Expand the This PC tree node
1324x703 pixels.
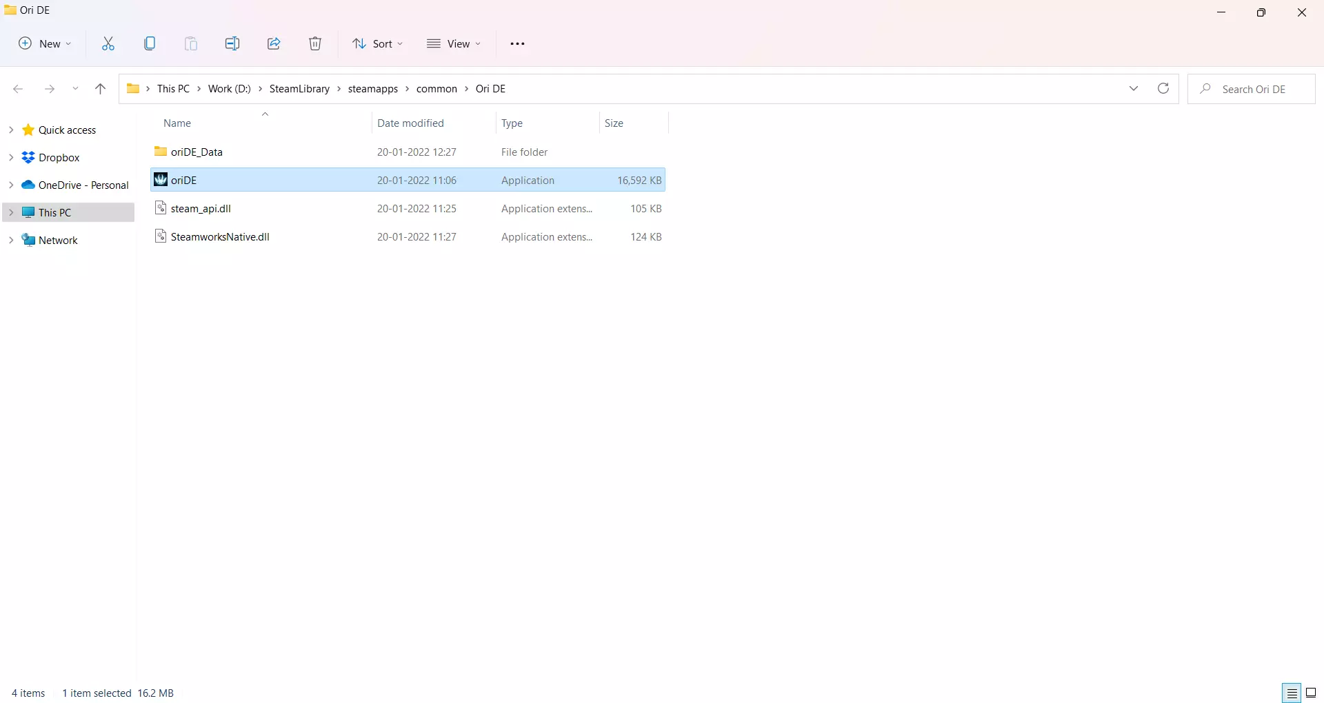(11, 212)
